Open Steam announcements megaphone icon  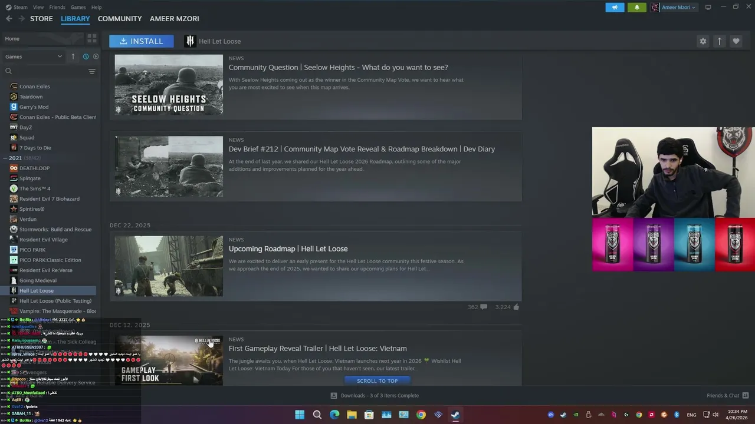(615, 7)
